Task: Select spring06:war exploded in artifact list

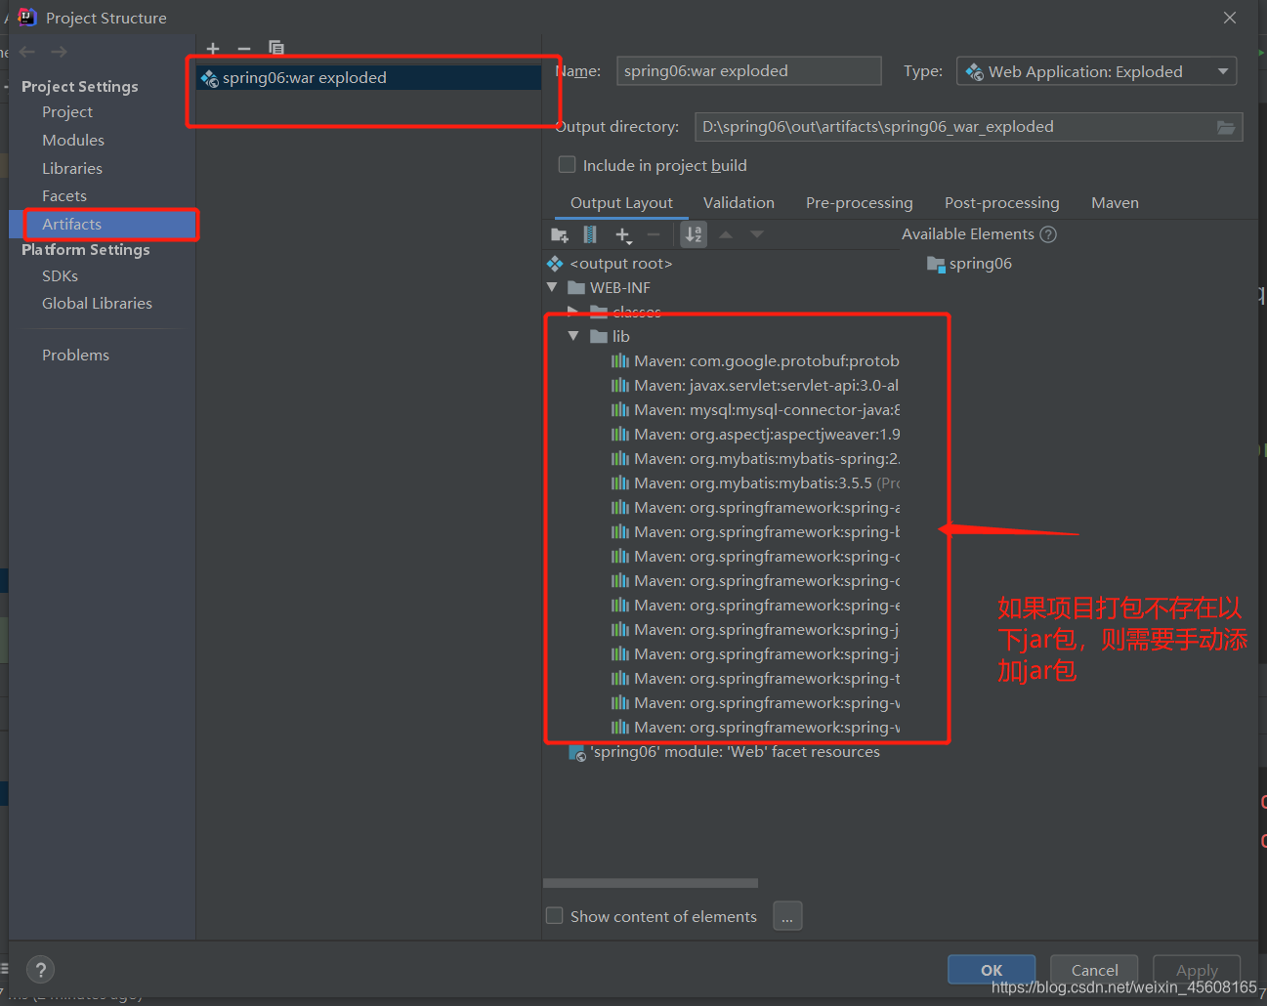Action: [x=368, y=78]
